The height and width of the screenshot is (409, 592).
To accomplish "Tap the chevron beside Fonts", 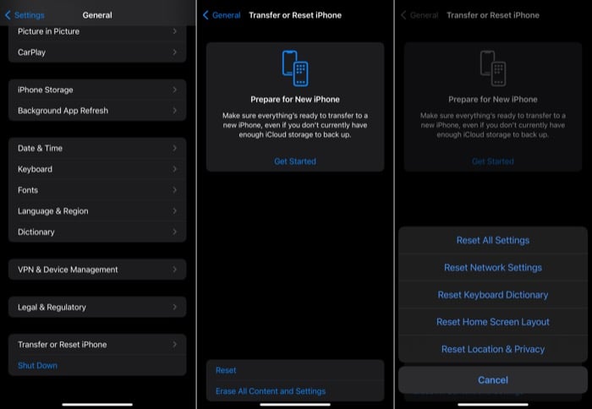I will 174,190.
